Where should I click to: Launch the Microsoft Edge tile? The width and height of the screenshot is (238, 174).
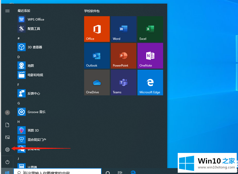pyautogui.click(x=150, y=83)
